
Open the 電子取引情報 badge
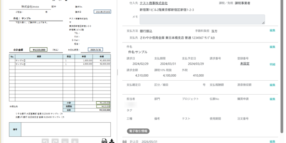(138, 131)
